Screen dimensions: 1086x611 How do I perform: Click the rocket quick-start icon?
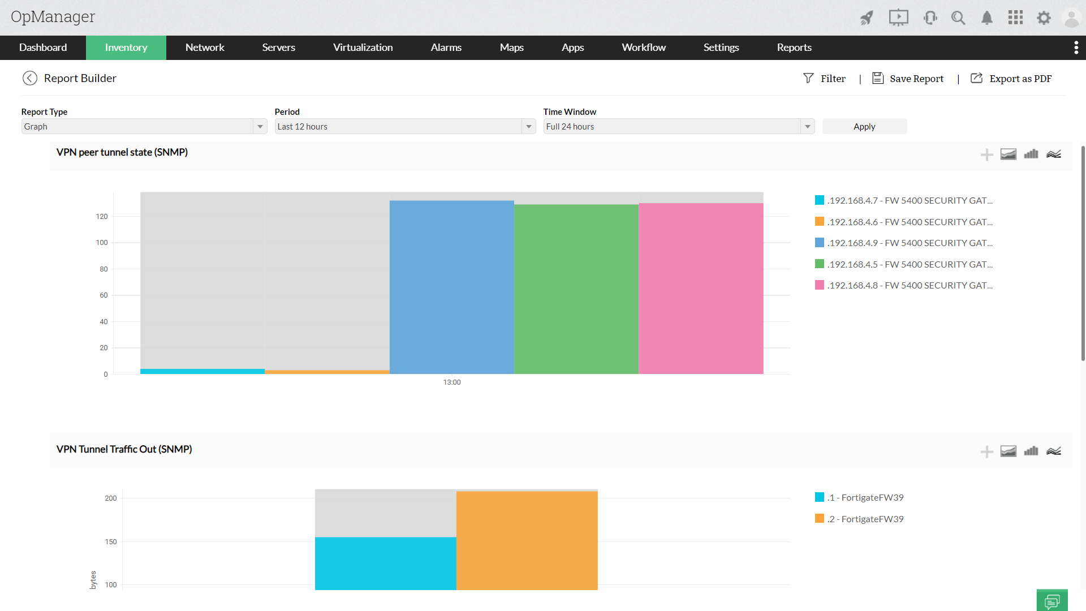867,18
